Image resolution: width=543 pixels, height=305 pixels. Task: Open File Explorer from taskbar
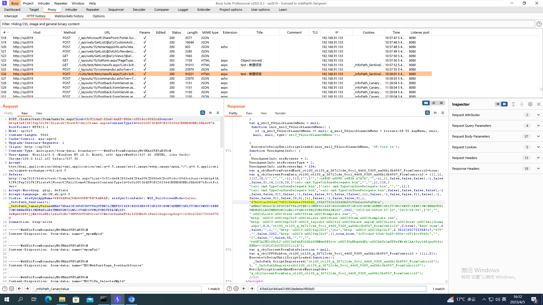[x=62, y=299]
